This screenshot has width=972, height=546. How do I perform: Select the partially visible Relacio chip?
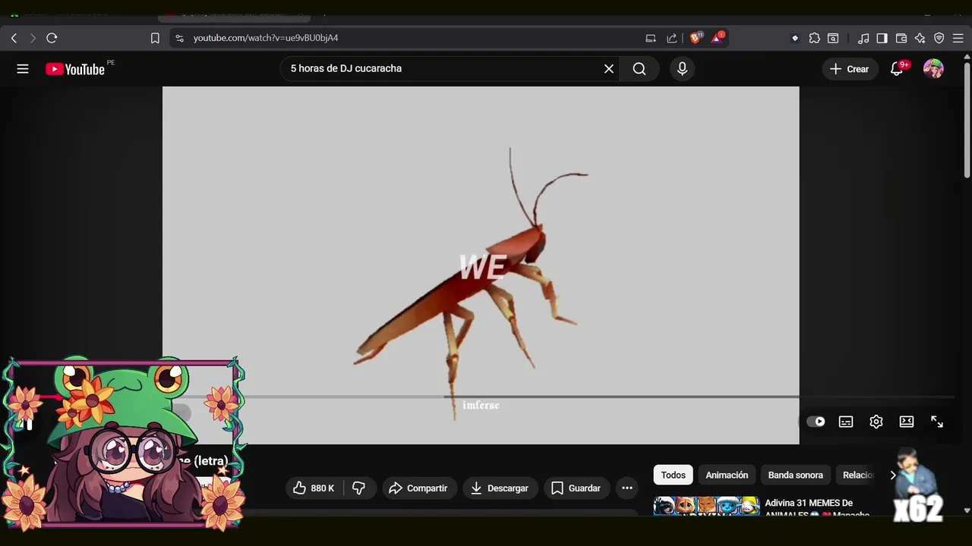858,475
